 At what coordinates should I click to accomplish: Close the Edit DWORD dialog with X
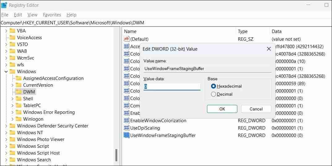(269, 49)
